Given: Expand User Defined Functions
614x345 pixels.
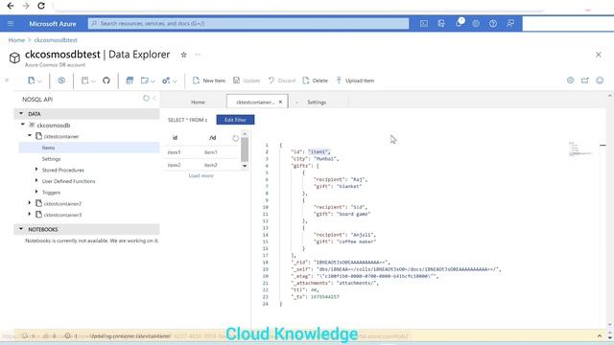Looking at the screenshot, I should tap(36, 181).
